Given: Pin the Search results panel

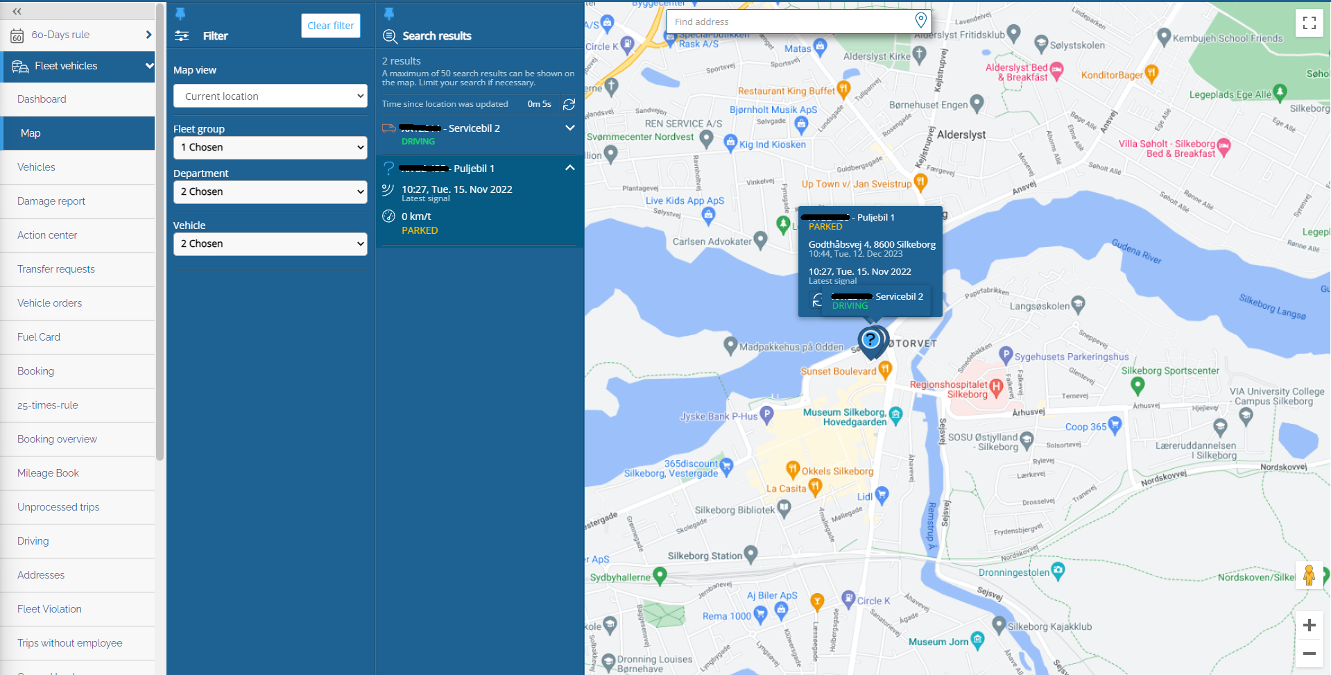Looking at the screenshot, I should [x=389, y=14].
